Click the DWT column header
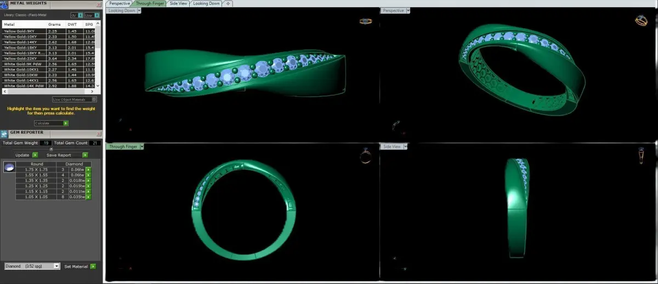 pyautogui.click(x=75, y=24)
